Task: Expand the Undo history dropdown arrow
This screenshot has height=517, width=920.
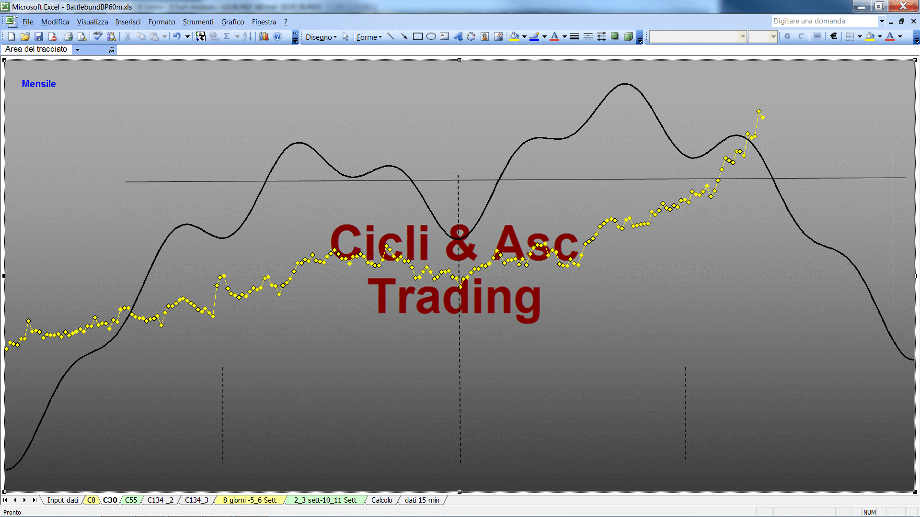Action: (188, 36)
